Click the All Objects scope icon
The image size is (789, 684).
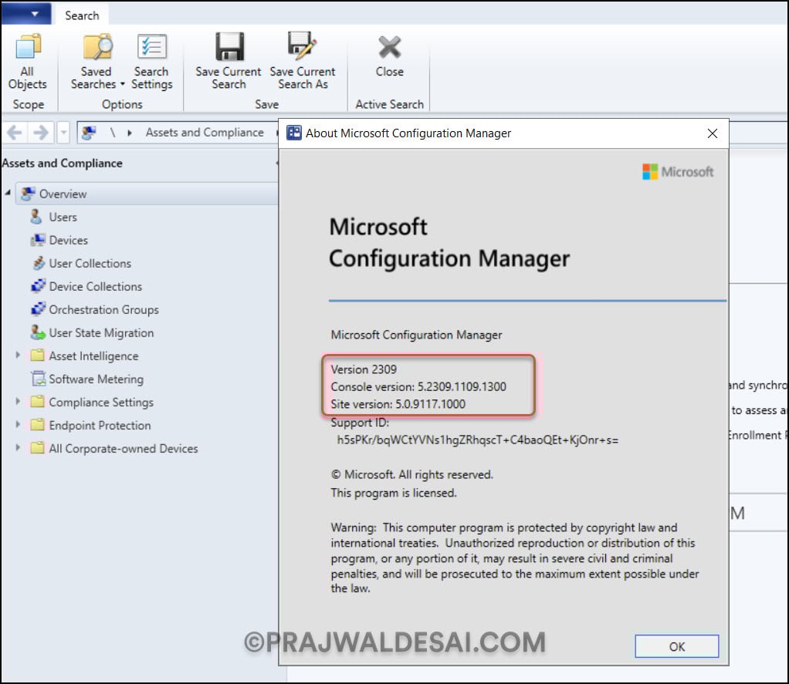tap(28, 47)
